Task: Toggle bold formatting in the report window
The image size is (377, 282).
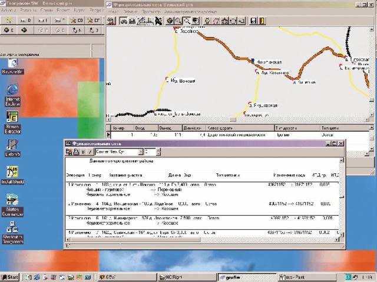Action: pyautogui.click(x=83, y=152)
